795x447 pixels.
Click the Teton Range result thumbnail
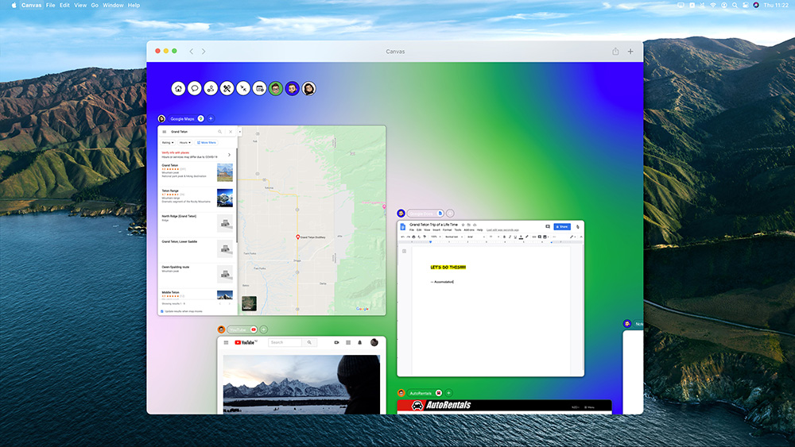(x=225, y=198)
